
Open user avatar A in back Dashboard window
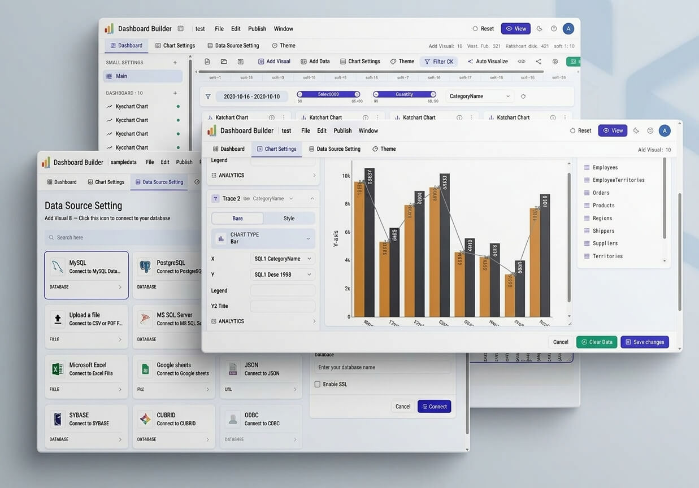(x=568, y=29)
